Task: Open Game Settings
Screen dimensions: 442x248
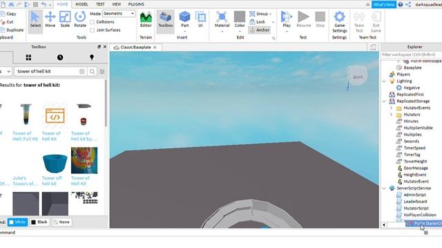Action: coord(339,22)
